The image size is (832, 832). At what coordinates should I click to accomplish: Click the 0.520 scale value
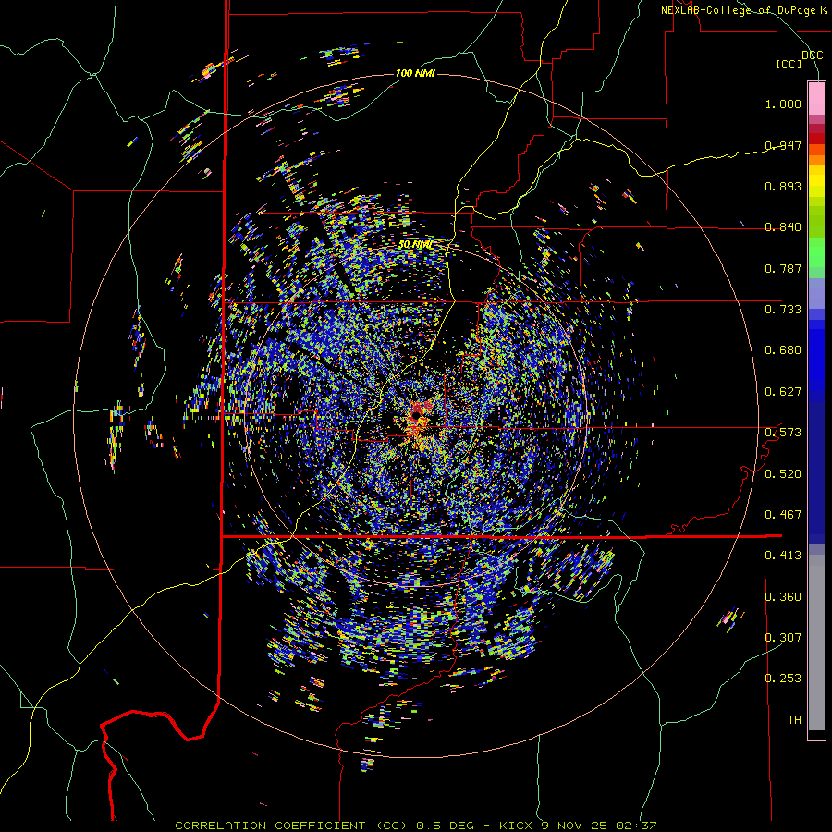(783, 474)
